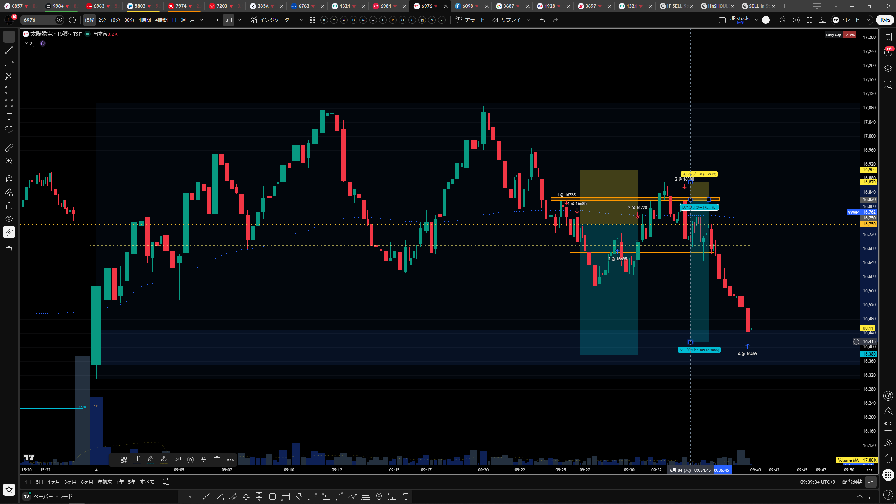The width and height of the screenshot is (896, 504).
Task: Open the geometric shapes tool
Action: pyautogui.click(x=9, y=103)
